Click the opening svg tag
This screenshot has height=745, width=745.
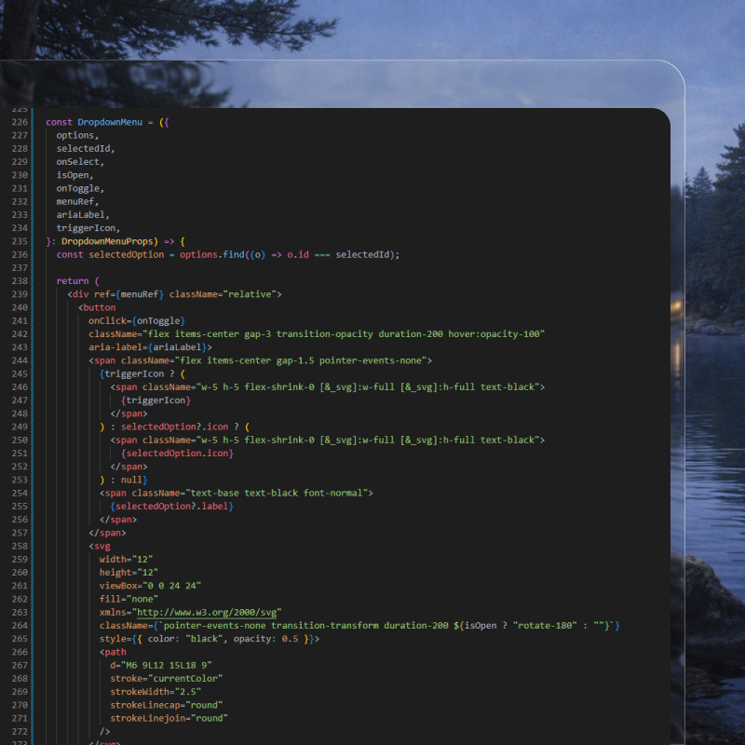[101, 546]
